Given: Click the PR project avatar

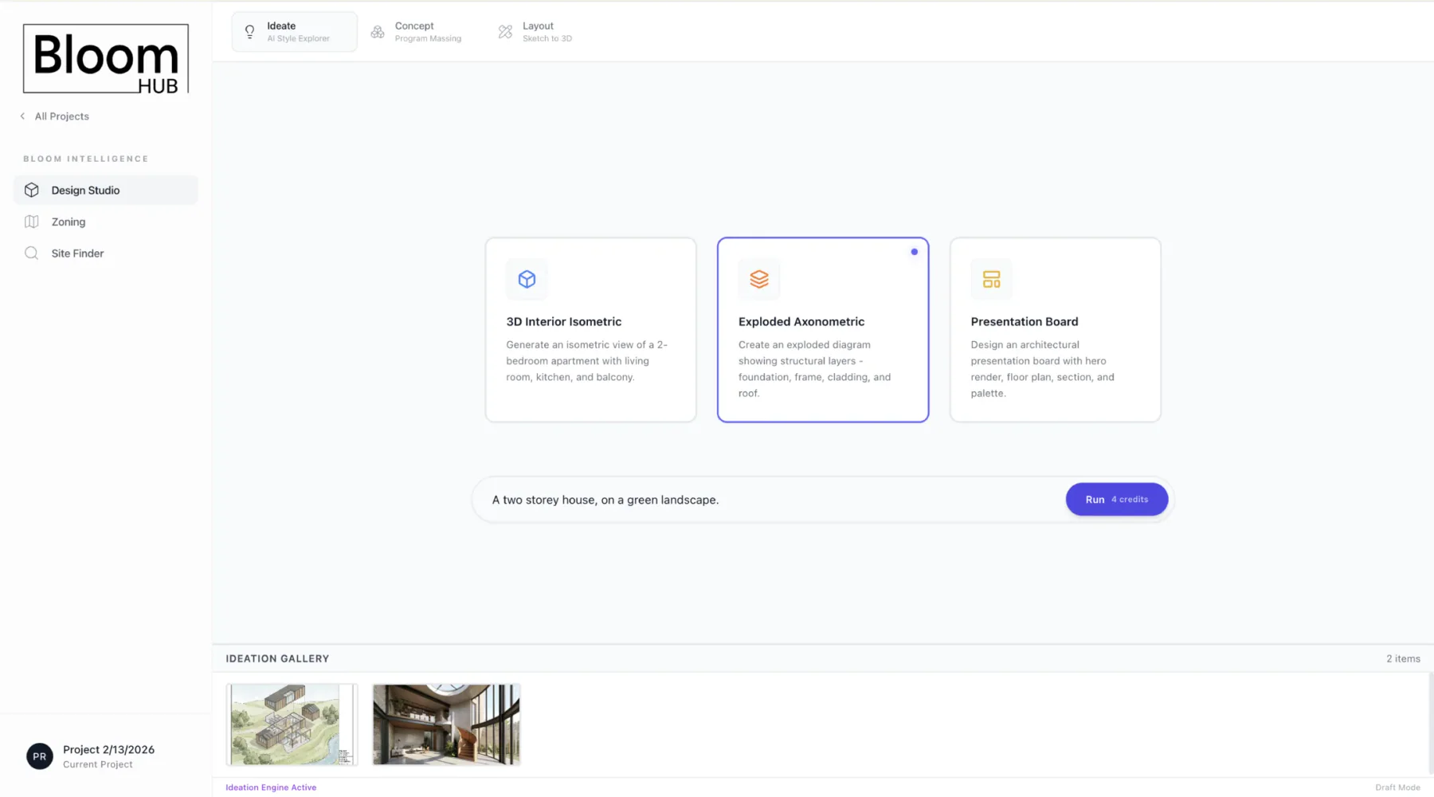Looking at the screenshot, I should [x=40, y=756].
